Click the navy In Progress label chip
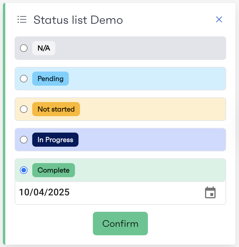239x247 pixels. tap(55, 140)
